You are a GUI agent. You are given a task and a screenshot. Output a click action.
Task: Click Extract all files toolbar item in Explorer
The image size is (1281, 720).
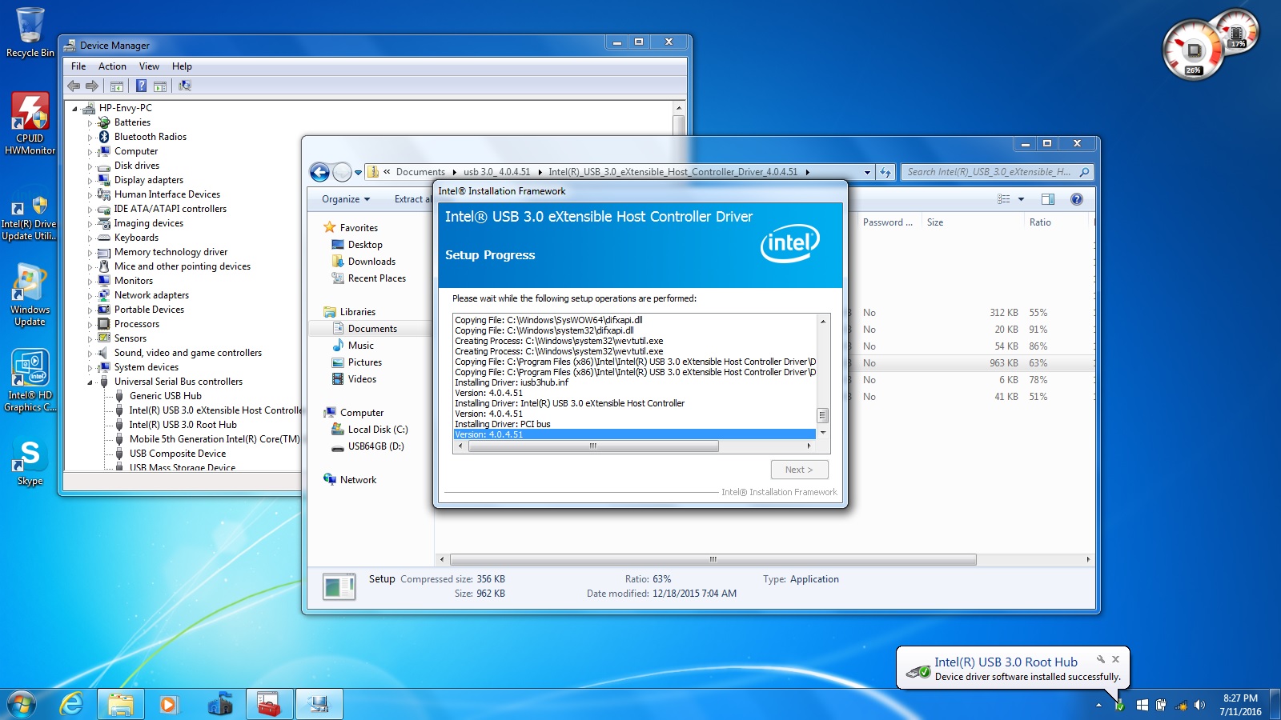tap(412, 199)
